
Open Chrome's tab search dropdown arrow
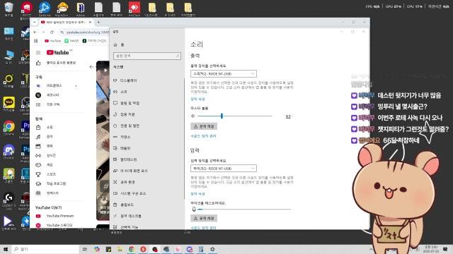click(x=35, y=22)
